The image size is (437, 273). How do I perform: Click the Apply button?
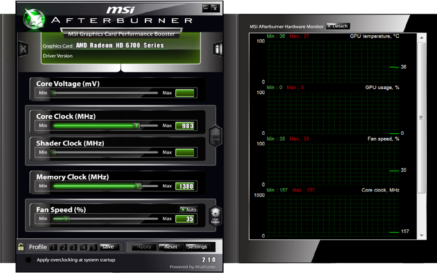click(x=144, y=247)
